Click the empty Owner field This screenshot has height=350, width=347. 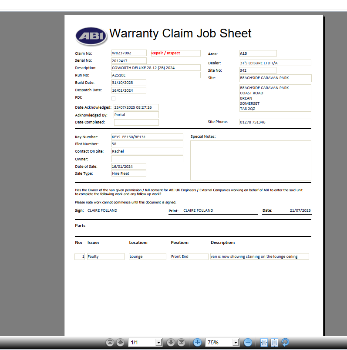[x=147, y=159]
